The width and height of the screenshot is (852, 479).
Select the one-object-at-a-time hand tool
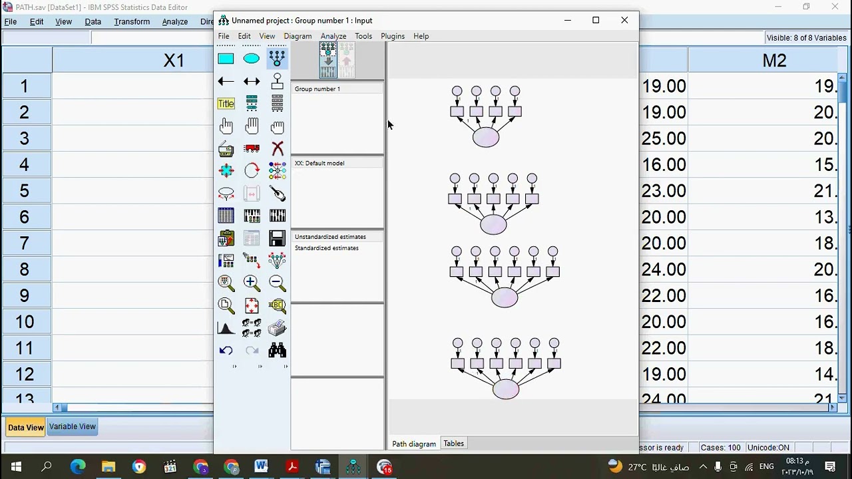[226, 126]
